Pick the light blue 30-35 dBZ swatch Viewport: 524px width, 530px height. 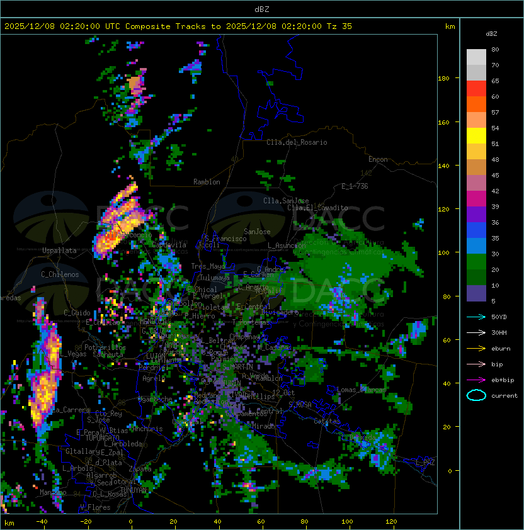tap(476, 246)
